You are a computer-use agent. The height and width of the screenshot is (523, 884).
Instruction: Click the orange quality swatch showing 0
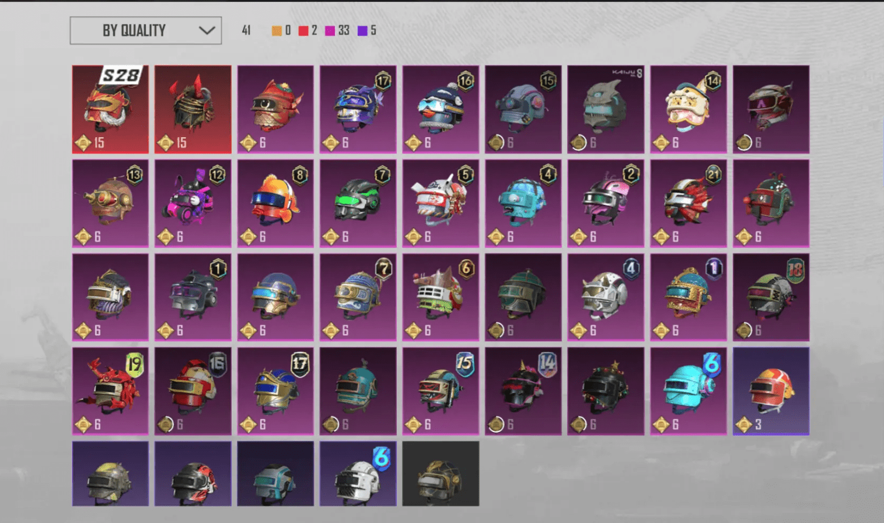coord(277,30)
